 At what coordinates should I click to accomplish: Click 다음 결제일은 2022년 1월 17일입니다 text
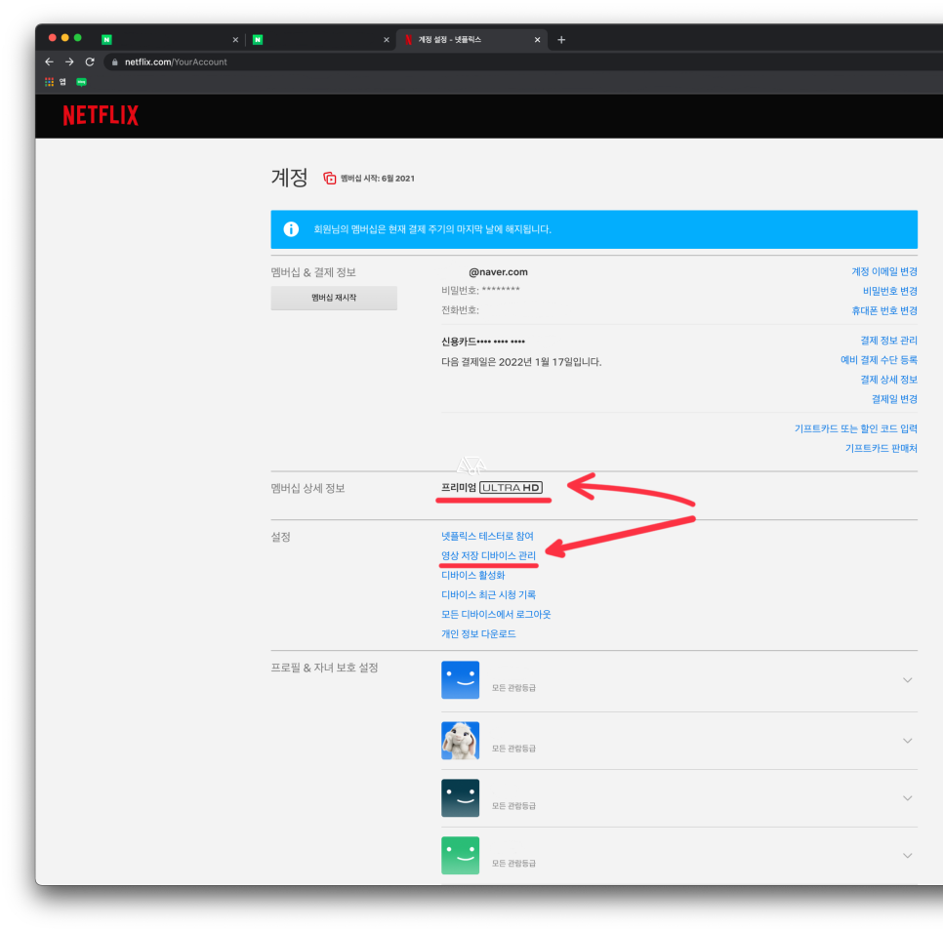pos(521,362)
